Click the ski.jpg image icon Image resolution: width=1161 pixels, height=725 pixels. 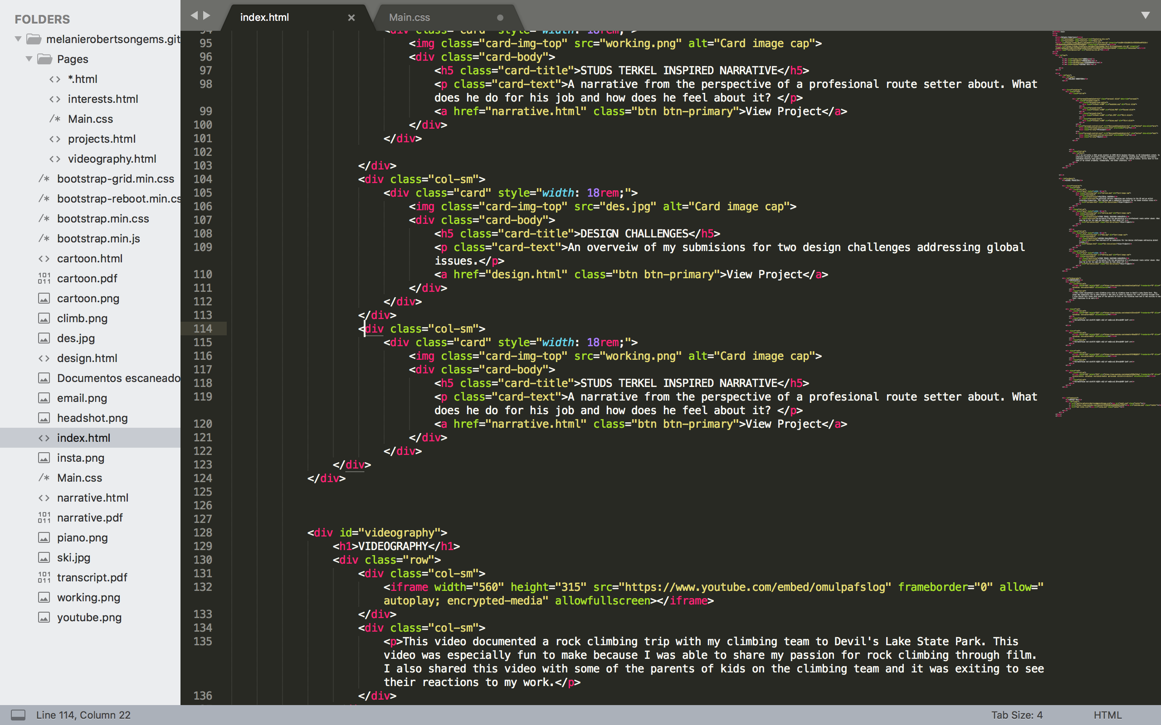(x=44, y=558)
